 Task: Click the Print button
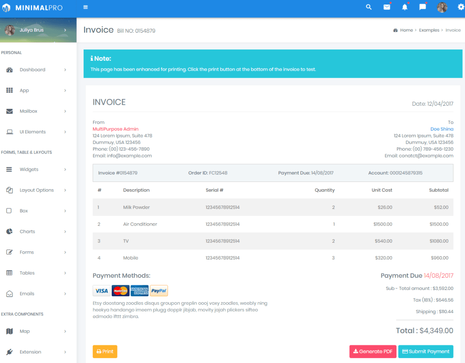(105, 351)
